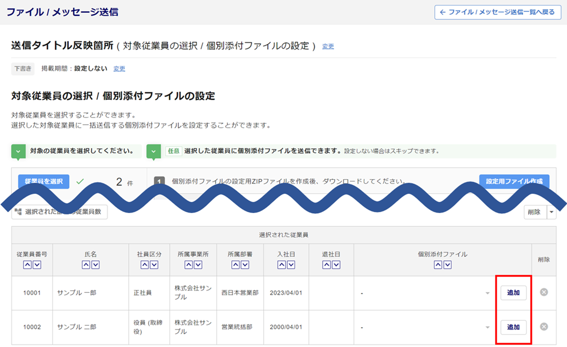Open the 削除 dropdown arrow
This screenshot has height=347, width=567.
(x=551, y=212)
